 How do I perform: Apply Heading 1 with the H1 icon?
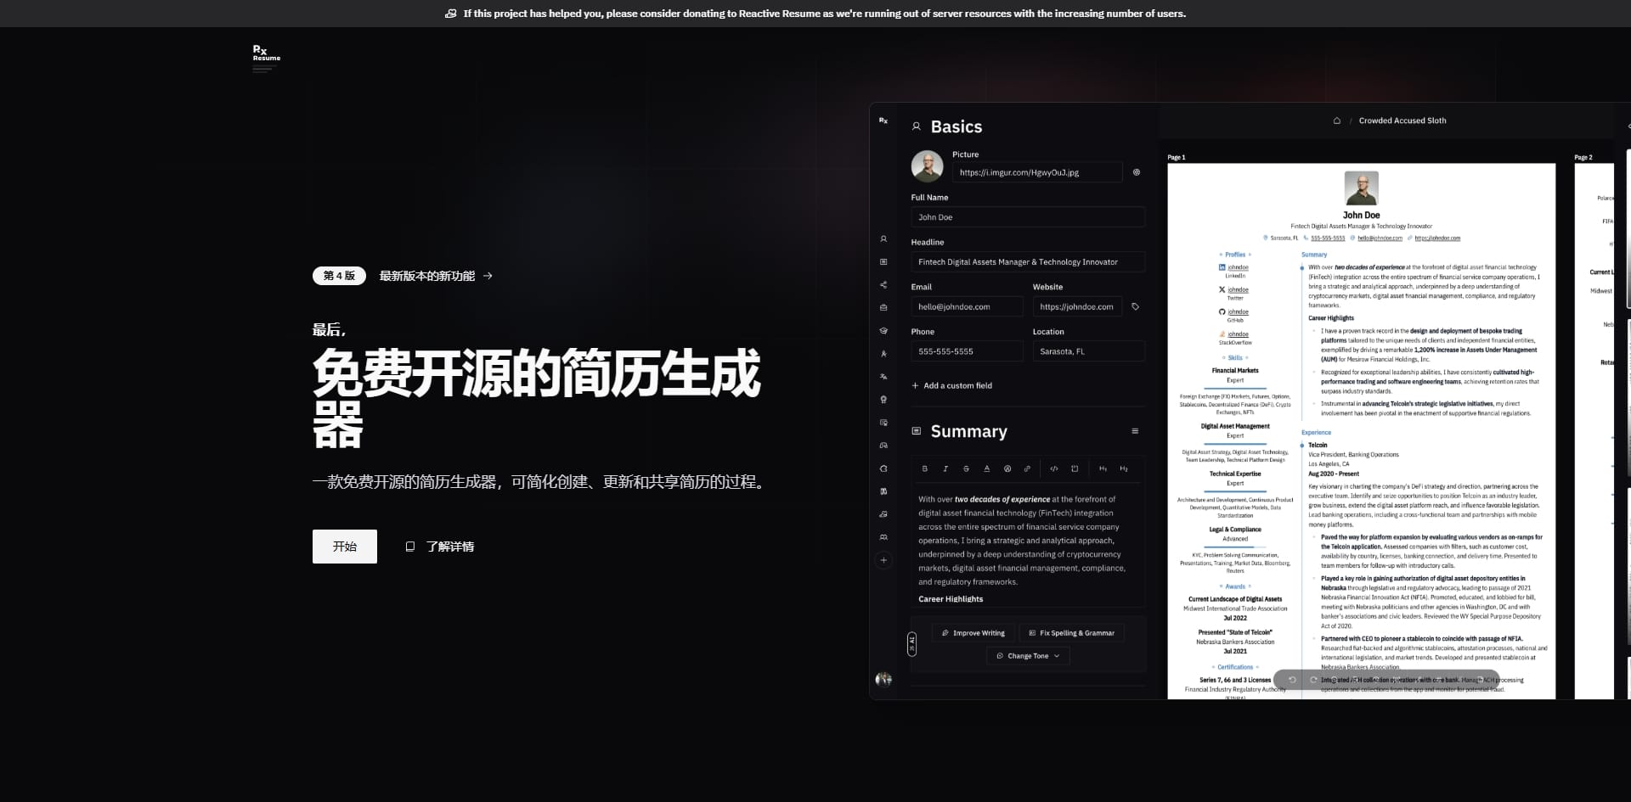(x=1103, y=468)
